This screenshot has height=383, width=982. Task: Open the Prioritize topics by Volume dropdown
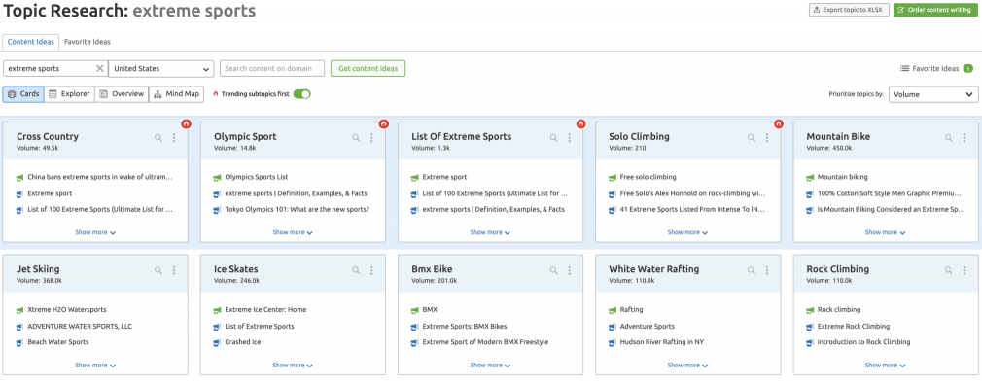coord(933,94)
